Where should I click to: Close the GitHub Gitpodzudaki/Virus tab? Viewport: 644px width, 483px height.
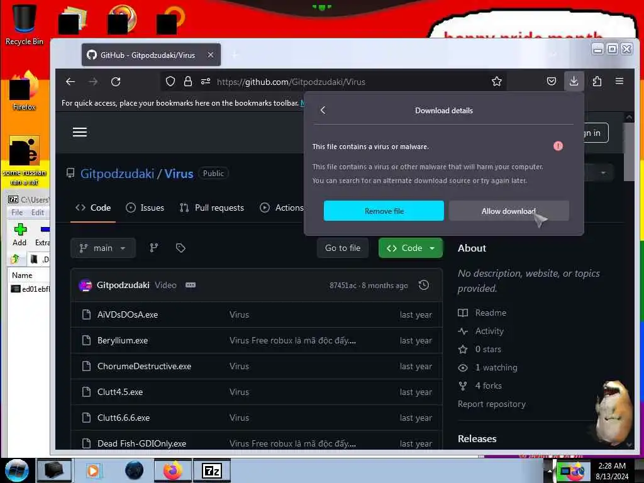coord(210,55)
